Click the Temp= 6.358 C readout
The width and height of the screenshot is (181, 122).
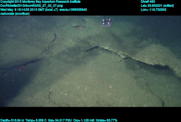click(36, 120)
